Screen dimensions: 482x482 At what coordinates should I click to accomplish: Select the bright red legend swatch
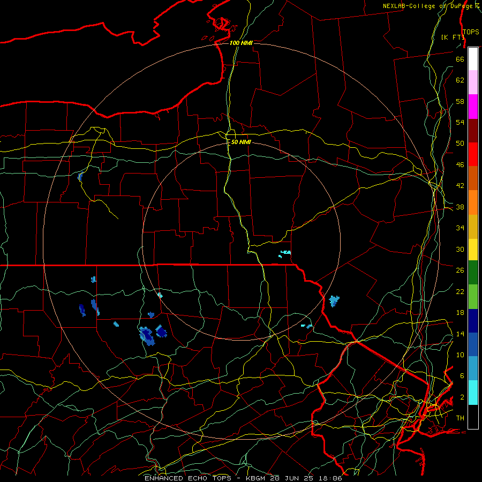(x=473, y=154)
